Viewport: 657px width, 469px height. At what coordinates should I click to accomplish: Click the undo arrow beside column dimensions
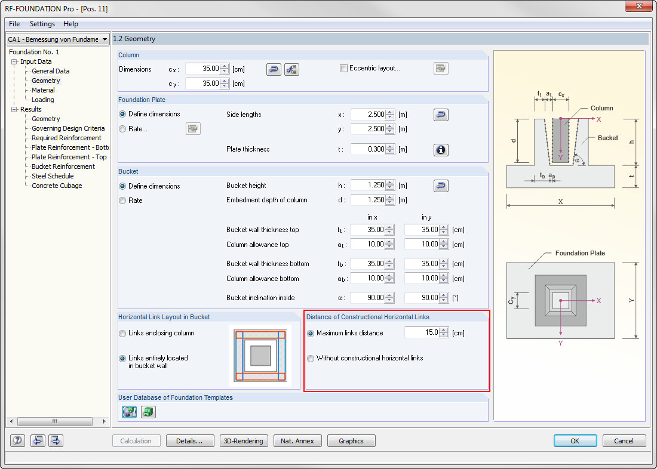274,69
